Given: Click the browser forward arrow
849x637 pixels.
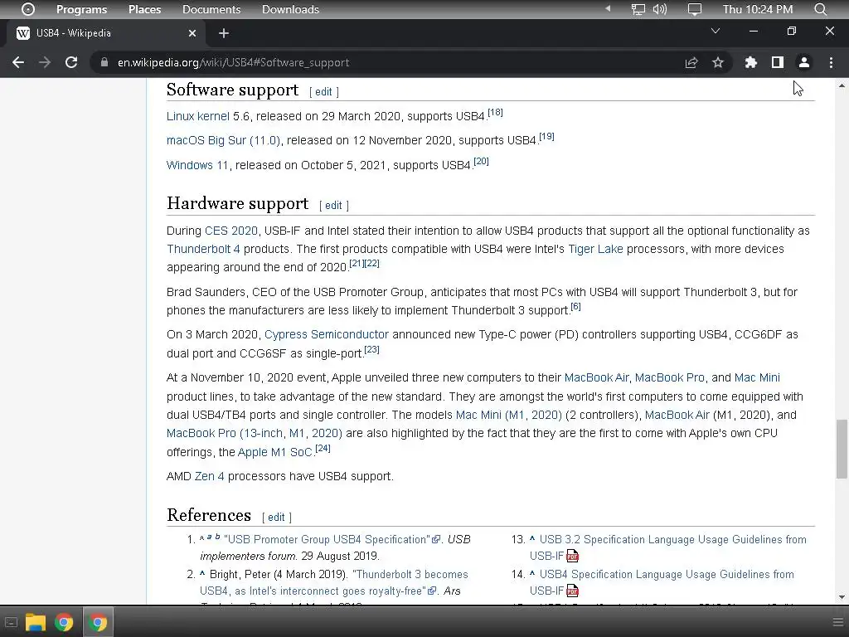Looking at the screenshot, I should tap(45, 62).
